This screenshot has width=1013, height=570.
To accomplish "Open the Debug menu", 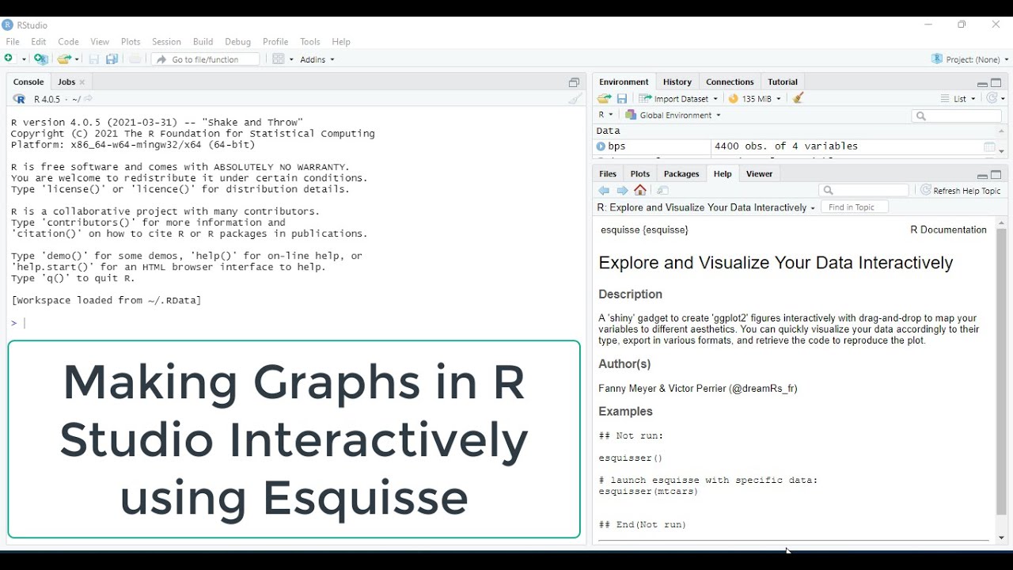I will (237, 42).
